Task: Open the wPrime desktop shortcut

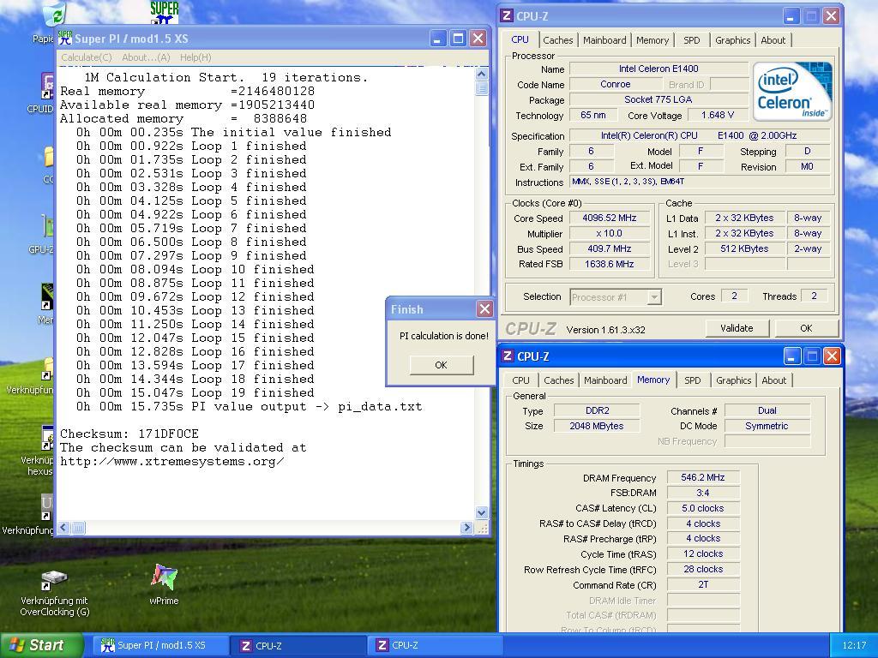Action: point(164,583)
